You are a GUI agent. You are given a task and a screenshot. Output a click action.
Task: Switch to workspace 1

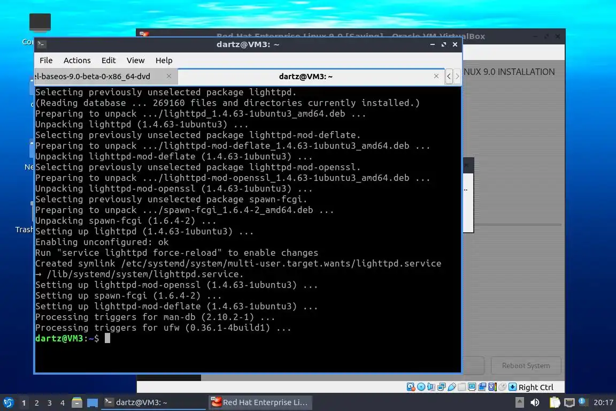point(24,403)
